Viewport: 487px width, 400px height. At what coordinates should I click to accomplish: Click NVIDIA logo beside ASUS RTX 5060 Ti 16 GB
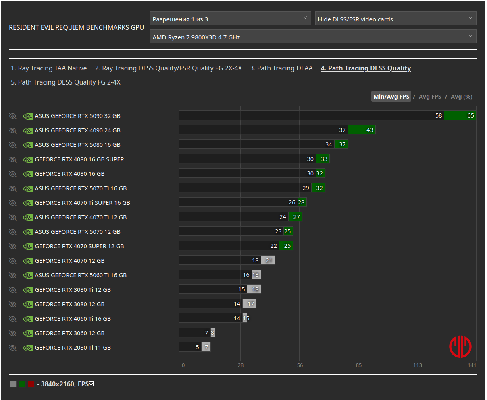[27, 275]
